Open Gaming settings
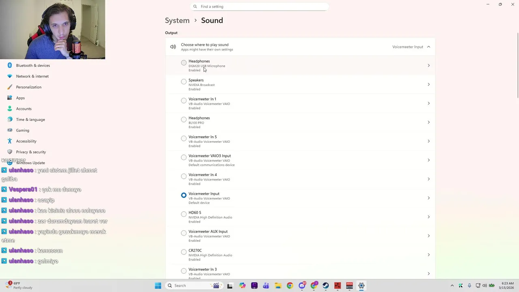Screen dimensions: 519x292 tap(22, 130)
